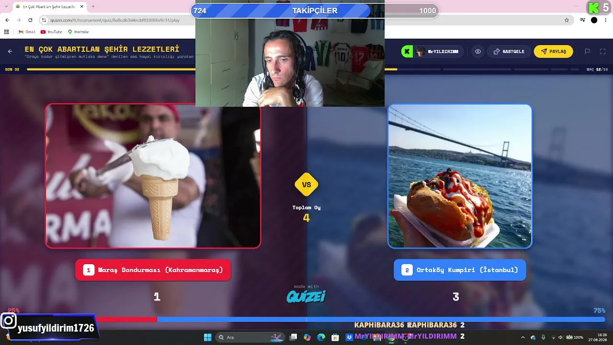Click the RASTGELE random button
Screen dimensions: 613x345
(509, 51)
